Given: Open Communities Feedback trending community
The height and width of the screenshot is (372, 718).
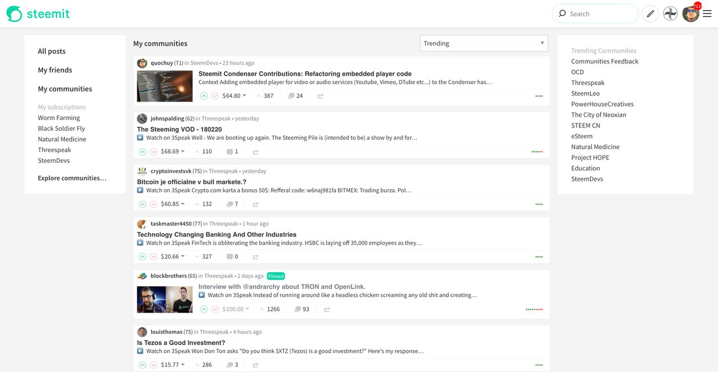Looking at the screenshot, I should [605, 61].
